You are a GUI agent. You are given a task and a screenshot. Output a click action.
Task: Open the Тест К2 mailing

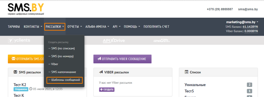tap(20, 85)
